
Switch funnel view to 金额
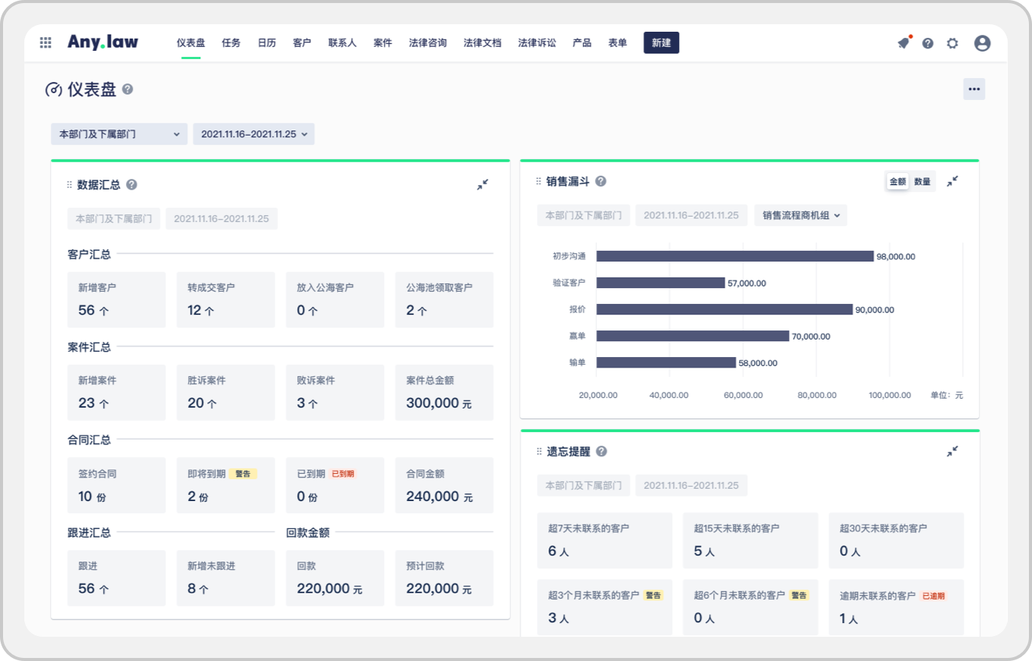(898, 182)
